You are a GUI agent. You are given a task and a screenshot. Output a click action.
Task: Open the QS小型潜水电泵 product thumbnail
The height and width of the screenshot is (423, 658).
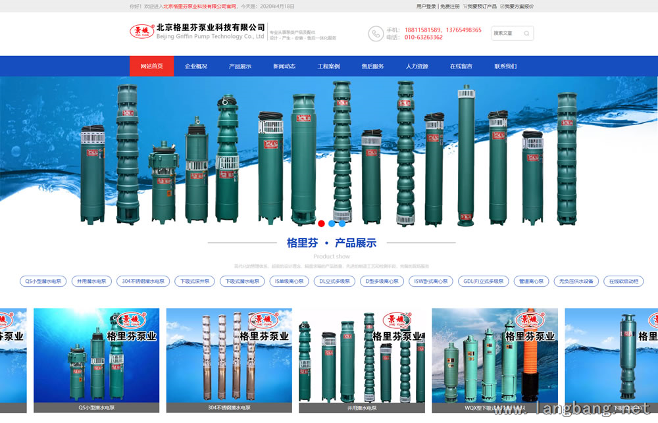pos(97,360)
